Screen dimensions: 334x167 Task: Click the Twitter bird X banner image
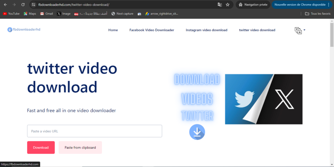pyautogui.click(x=264, y=99)
